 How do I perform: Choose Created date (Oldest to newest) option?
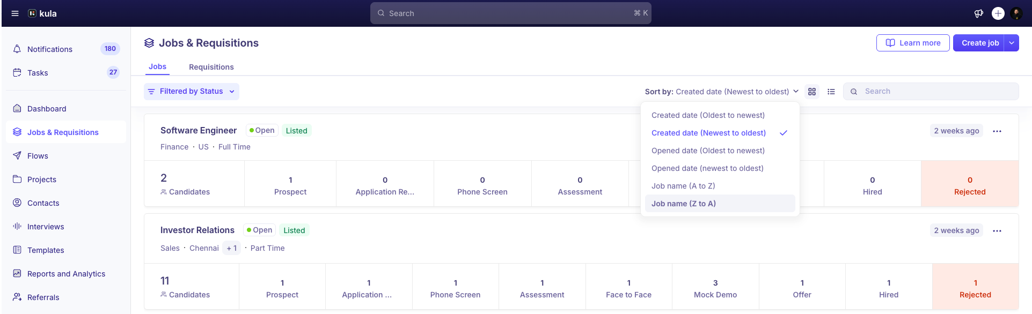click(x=708, y=115)
